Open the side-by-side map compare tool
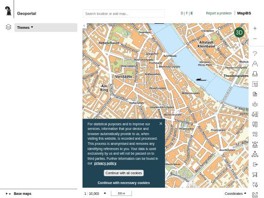 [x=255, y=124]
